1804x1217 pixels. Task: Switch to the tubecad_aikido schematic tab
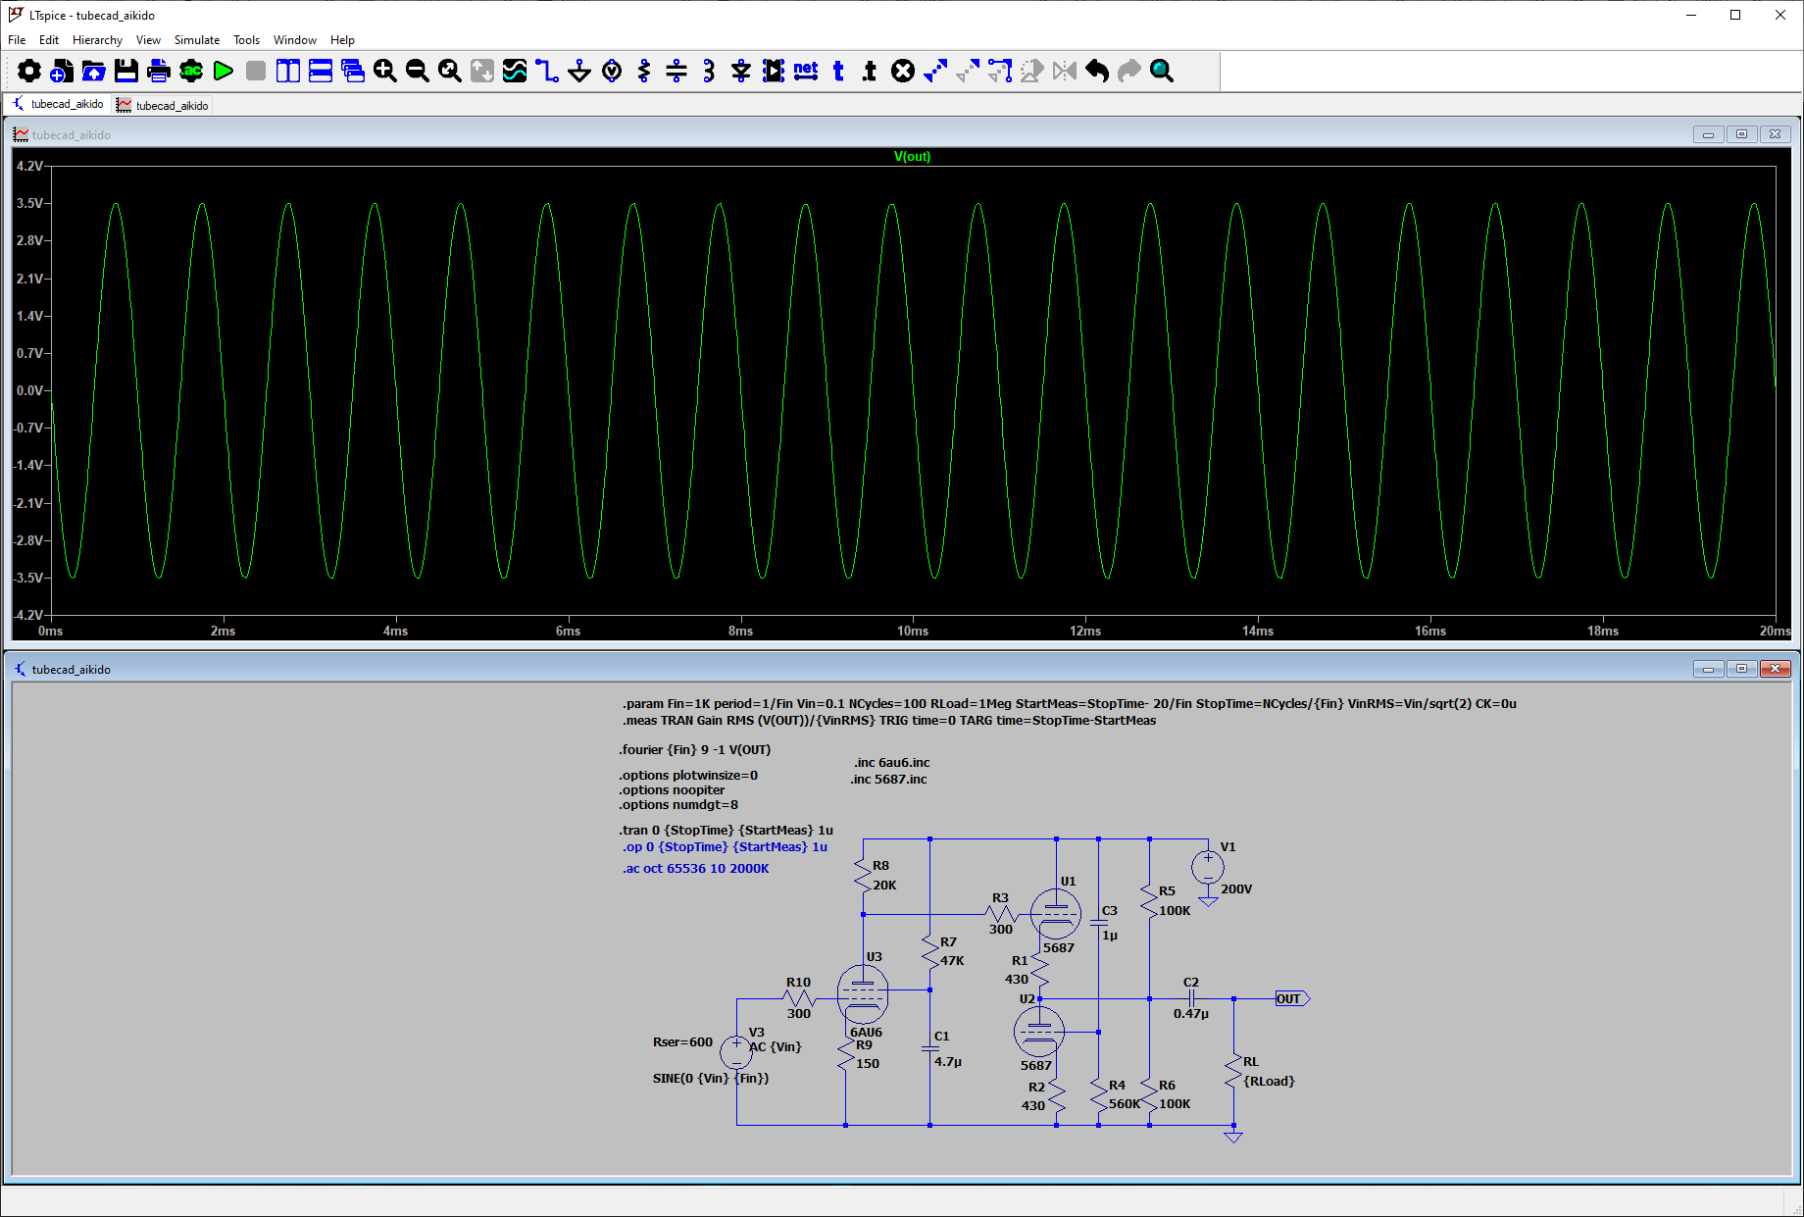pos(58,104)
